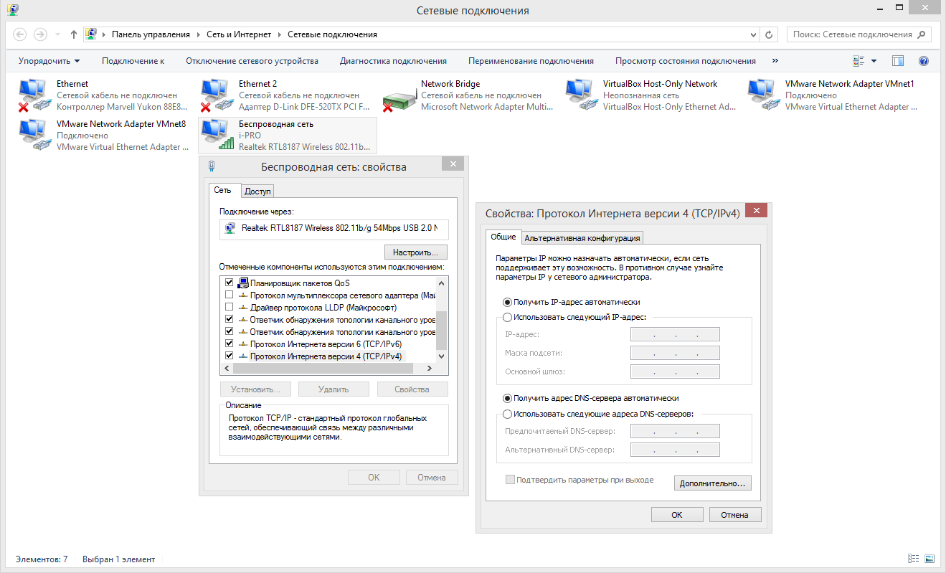The image size is (946, 573).
Task: Open the Упорядочить dropdown menu
Action: coord(49,61)
